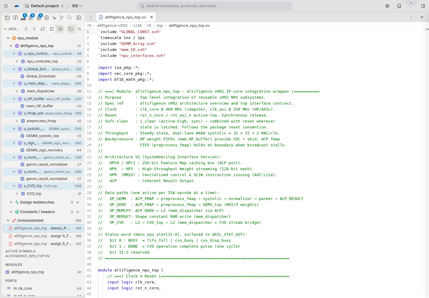Select GEMM_sign_recovery module row
Viewport: 429px width, 298px height.
[43, 150]
